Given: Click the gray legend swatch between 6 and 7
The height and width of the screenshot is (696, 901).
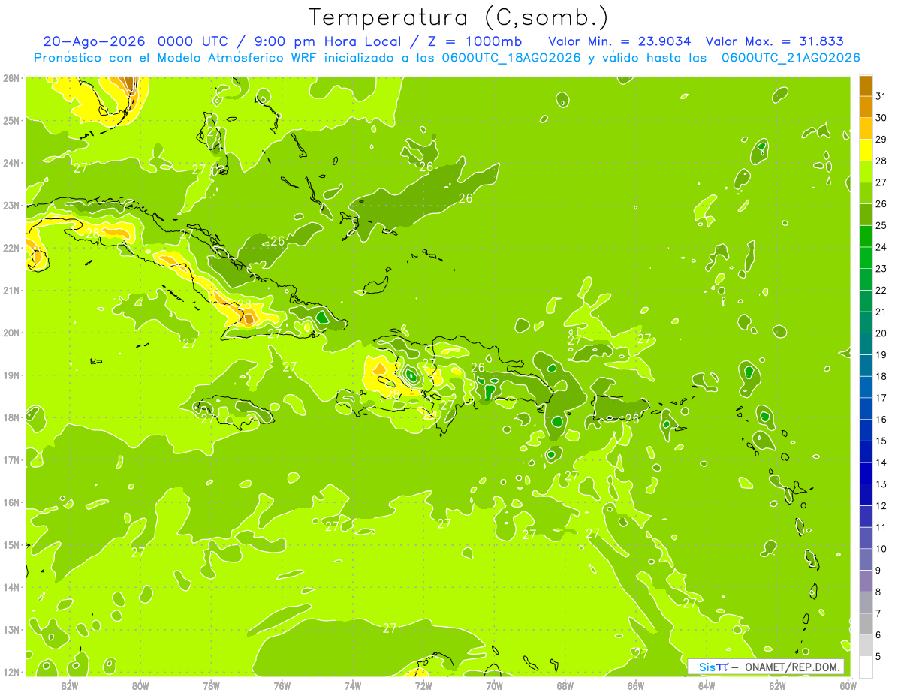Looking at the screenshot, I should [x=866, y=624].
